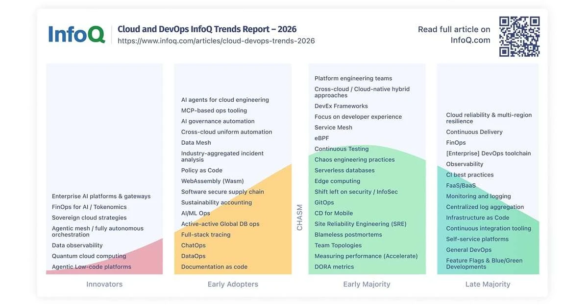Click 'Service Mesh' item
Screen dimensions: 588x308
pyautogui.click(x=333, y=128)
